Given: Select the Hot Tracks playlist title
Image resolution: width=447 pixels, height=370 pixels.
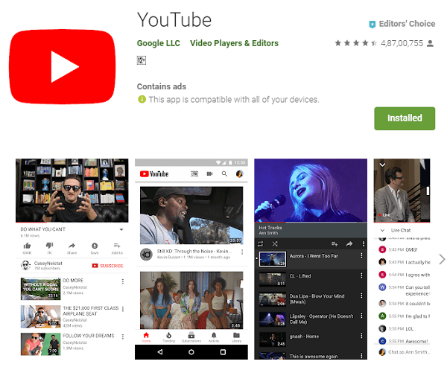Looking at the screenshot, I should click(x=270, y=228).
